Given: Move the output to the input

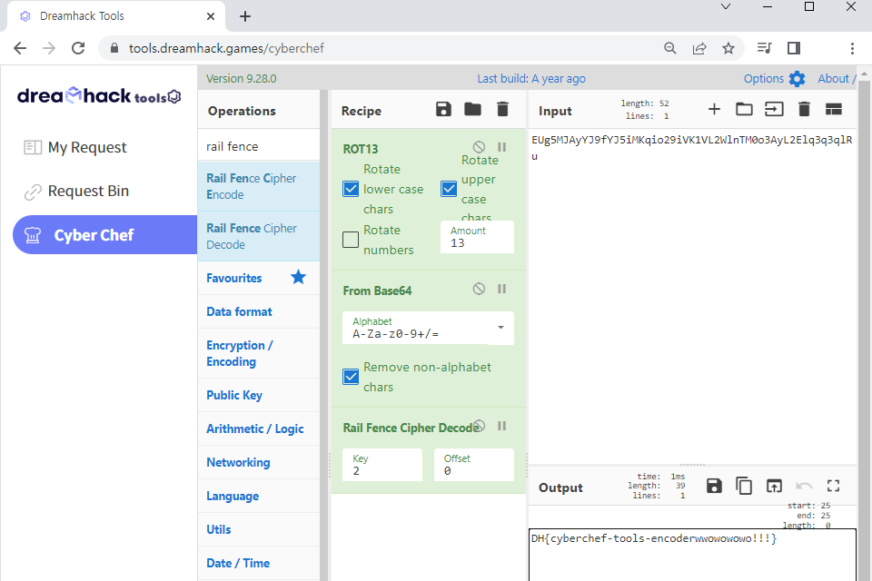Looking at the screenshot, I should coord(774,486).
